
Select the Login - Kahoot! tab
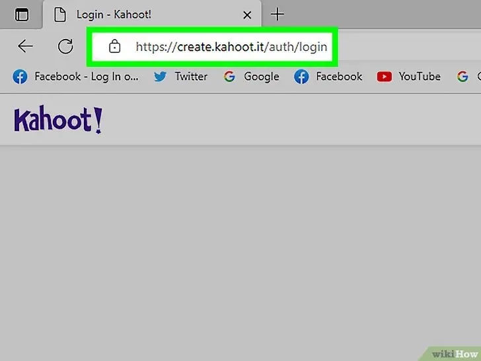point(152,15)
